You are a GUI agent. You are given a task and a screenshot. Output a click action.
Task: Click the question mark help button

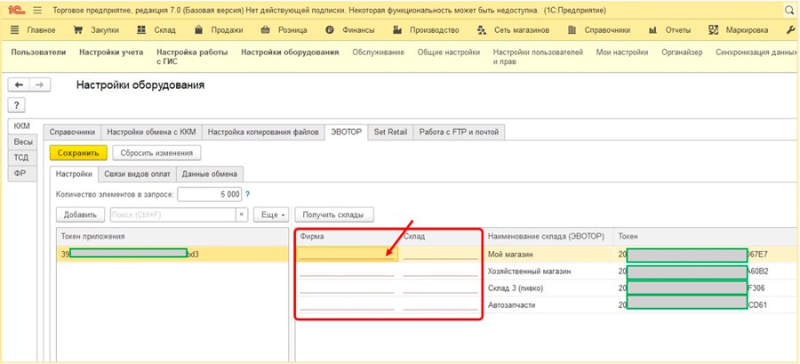point(16,106)
